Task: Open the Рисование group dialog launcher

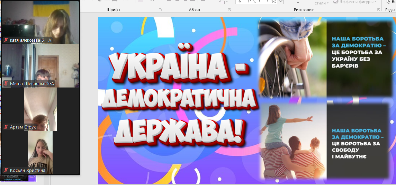Action: tap(379, 10)
